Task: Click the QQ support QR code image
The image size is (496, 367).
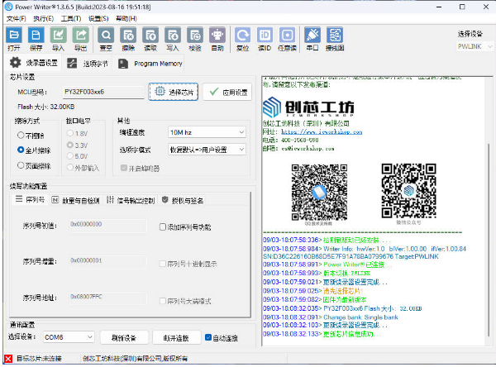Action: click(319, 192)
